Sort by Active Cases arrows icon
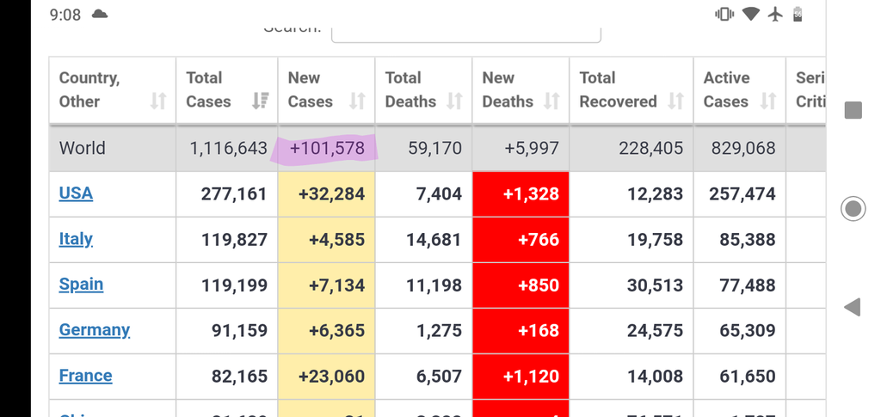The width and height of the screenshot is (881, 417). (768, 101)
